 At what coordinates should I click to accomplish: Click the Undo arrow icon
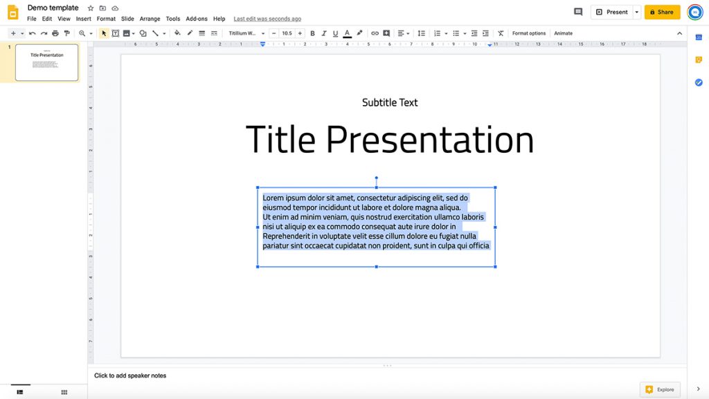32,33
